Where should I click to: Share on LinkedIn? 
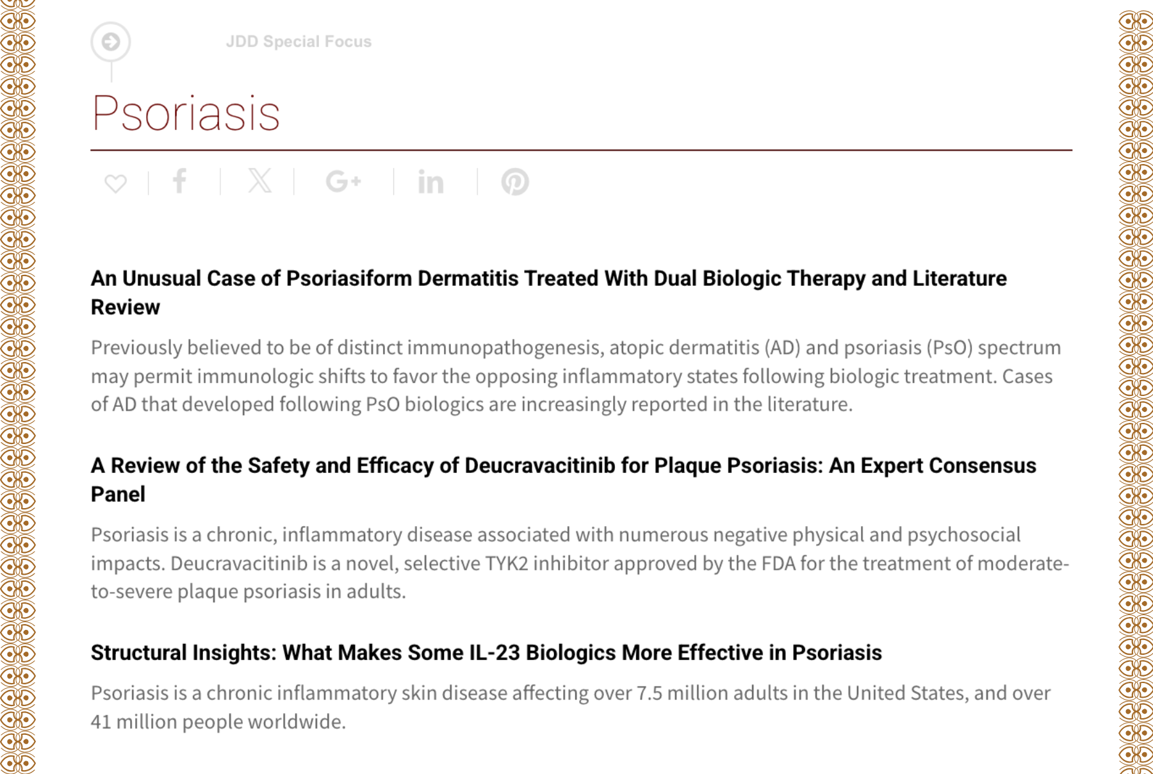click(x=430, y=183)
